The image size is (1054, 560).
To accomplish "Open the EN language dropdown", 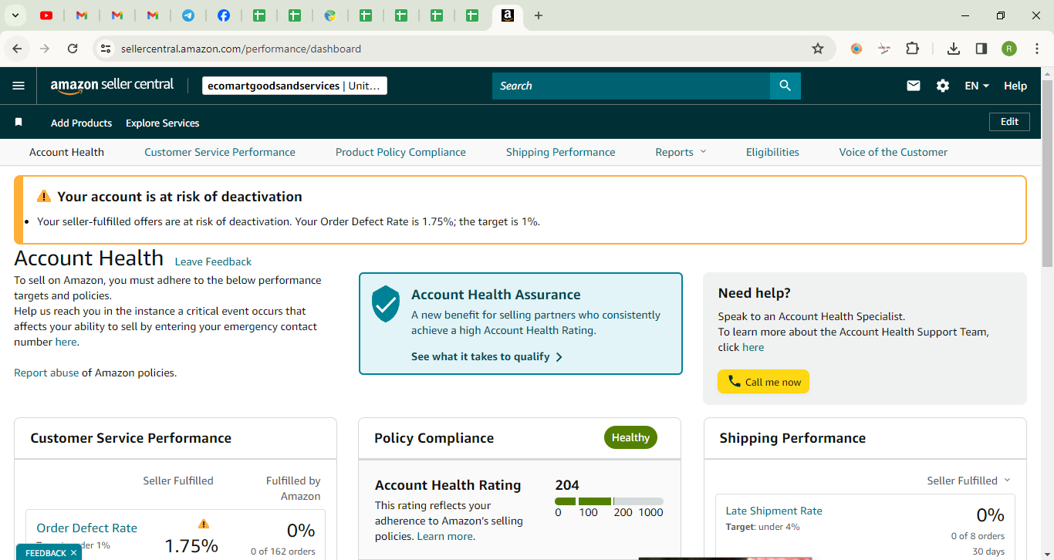I will click(x=977, y=86).
